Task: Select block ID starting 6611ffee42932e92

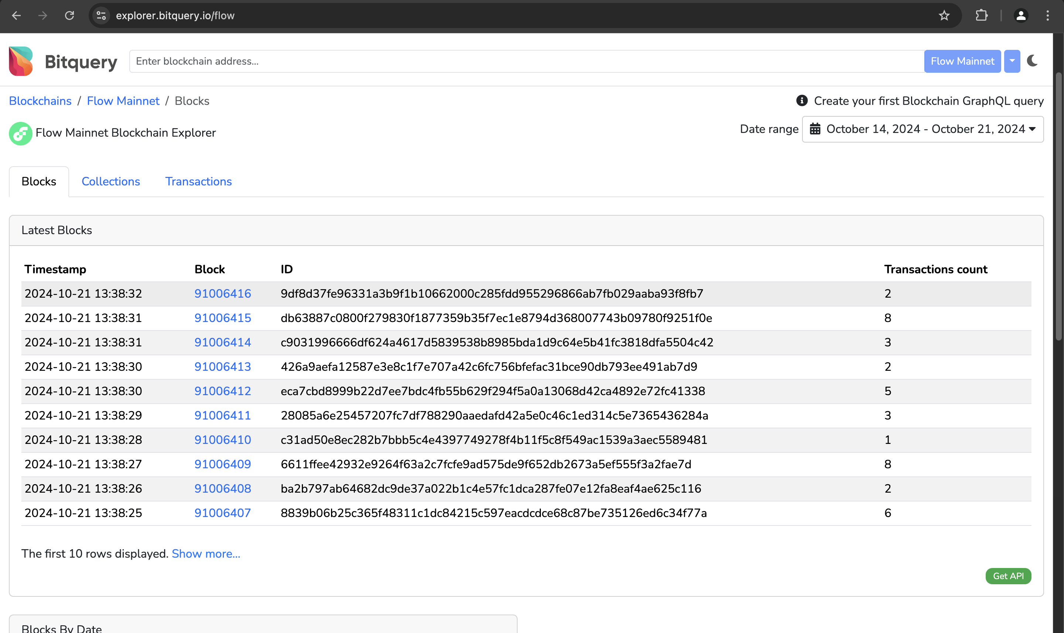Action: 486,464
